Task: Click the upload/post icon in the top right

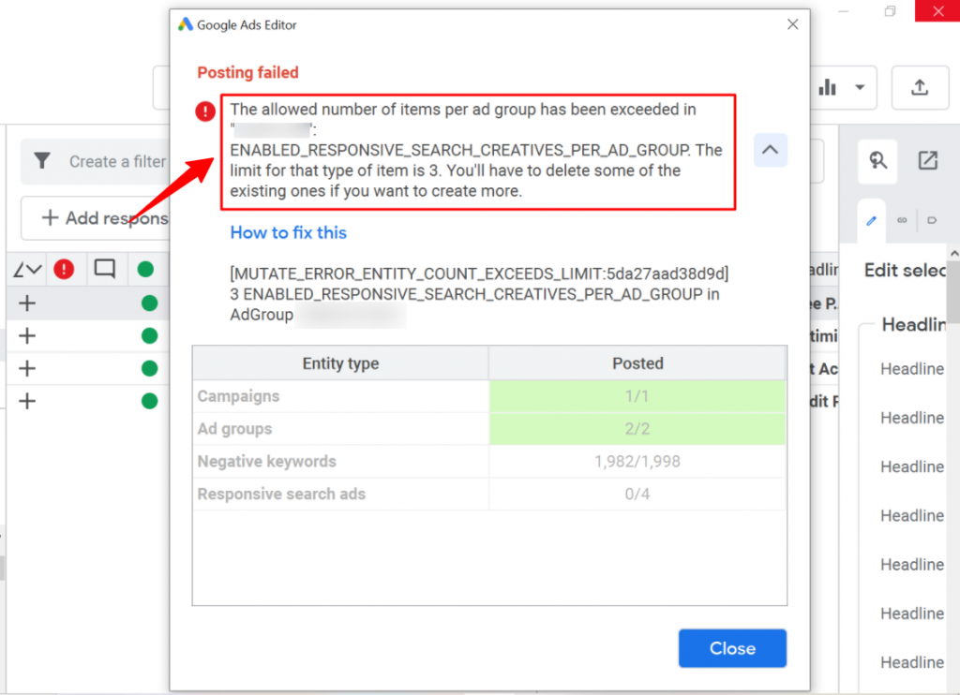Action: (920, 87)
